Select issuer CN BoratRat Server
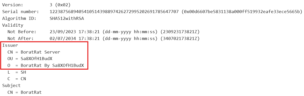304x96 pixels. (x=34, y=52)
